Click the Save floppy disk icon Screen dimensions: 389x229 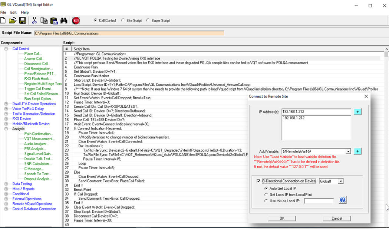point(22,20)
